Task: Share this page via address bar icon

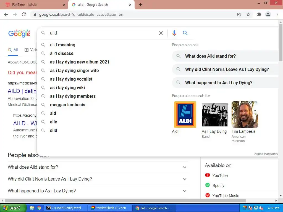Action: click(x=239, y=14)
